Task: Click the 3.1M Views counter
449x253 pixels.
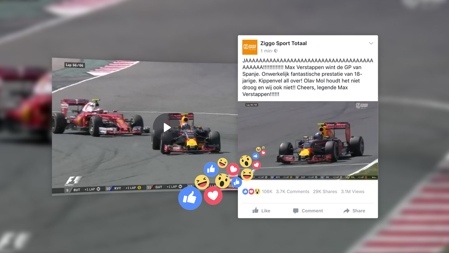Action: click(352, 192)
